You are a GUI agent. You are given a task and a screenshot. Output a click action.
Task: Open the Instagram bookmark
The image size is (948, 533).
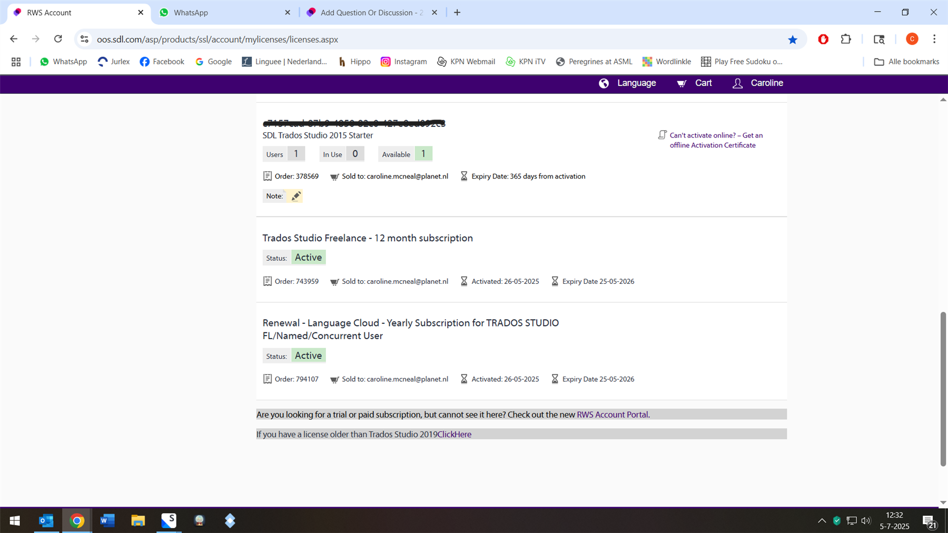coord(403,62)
